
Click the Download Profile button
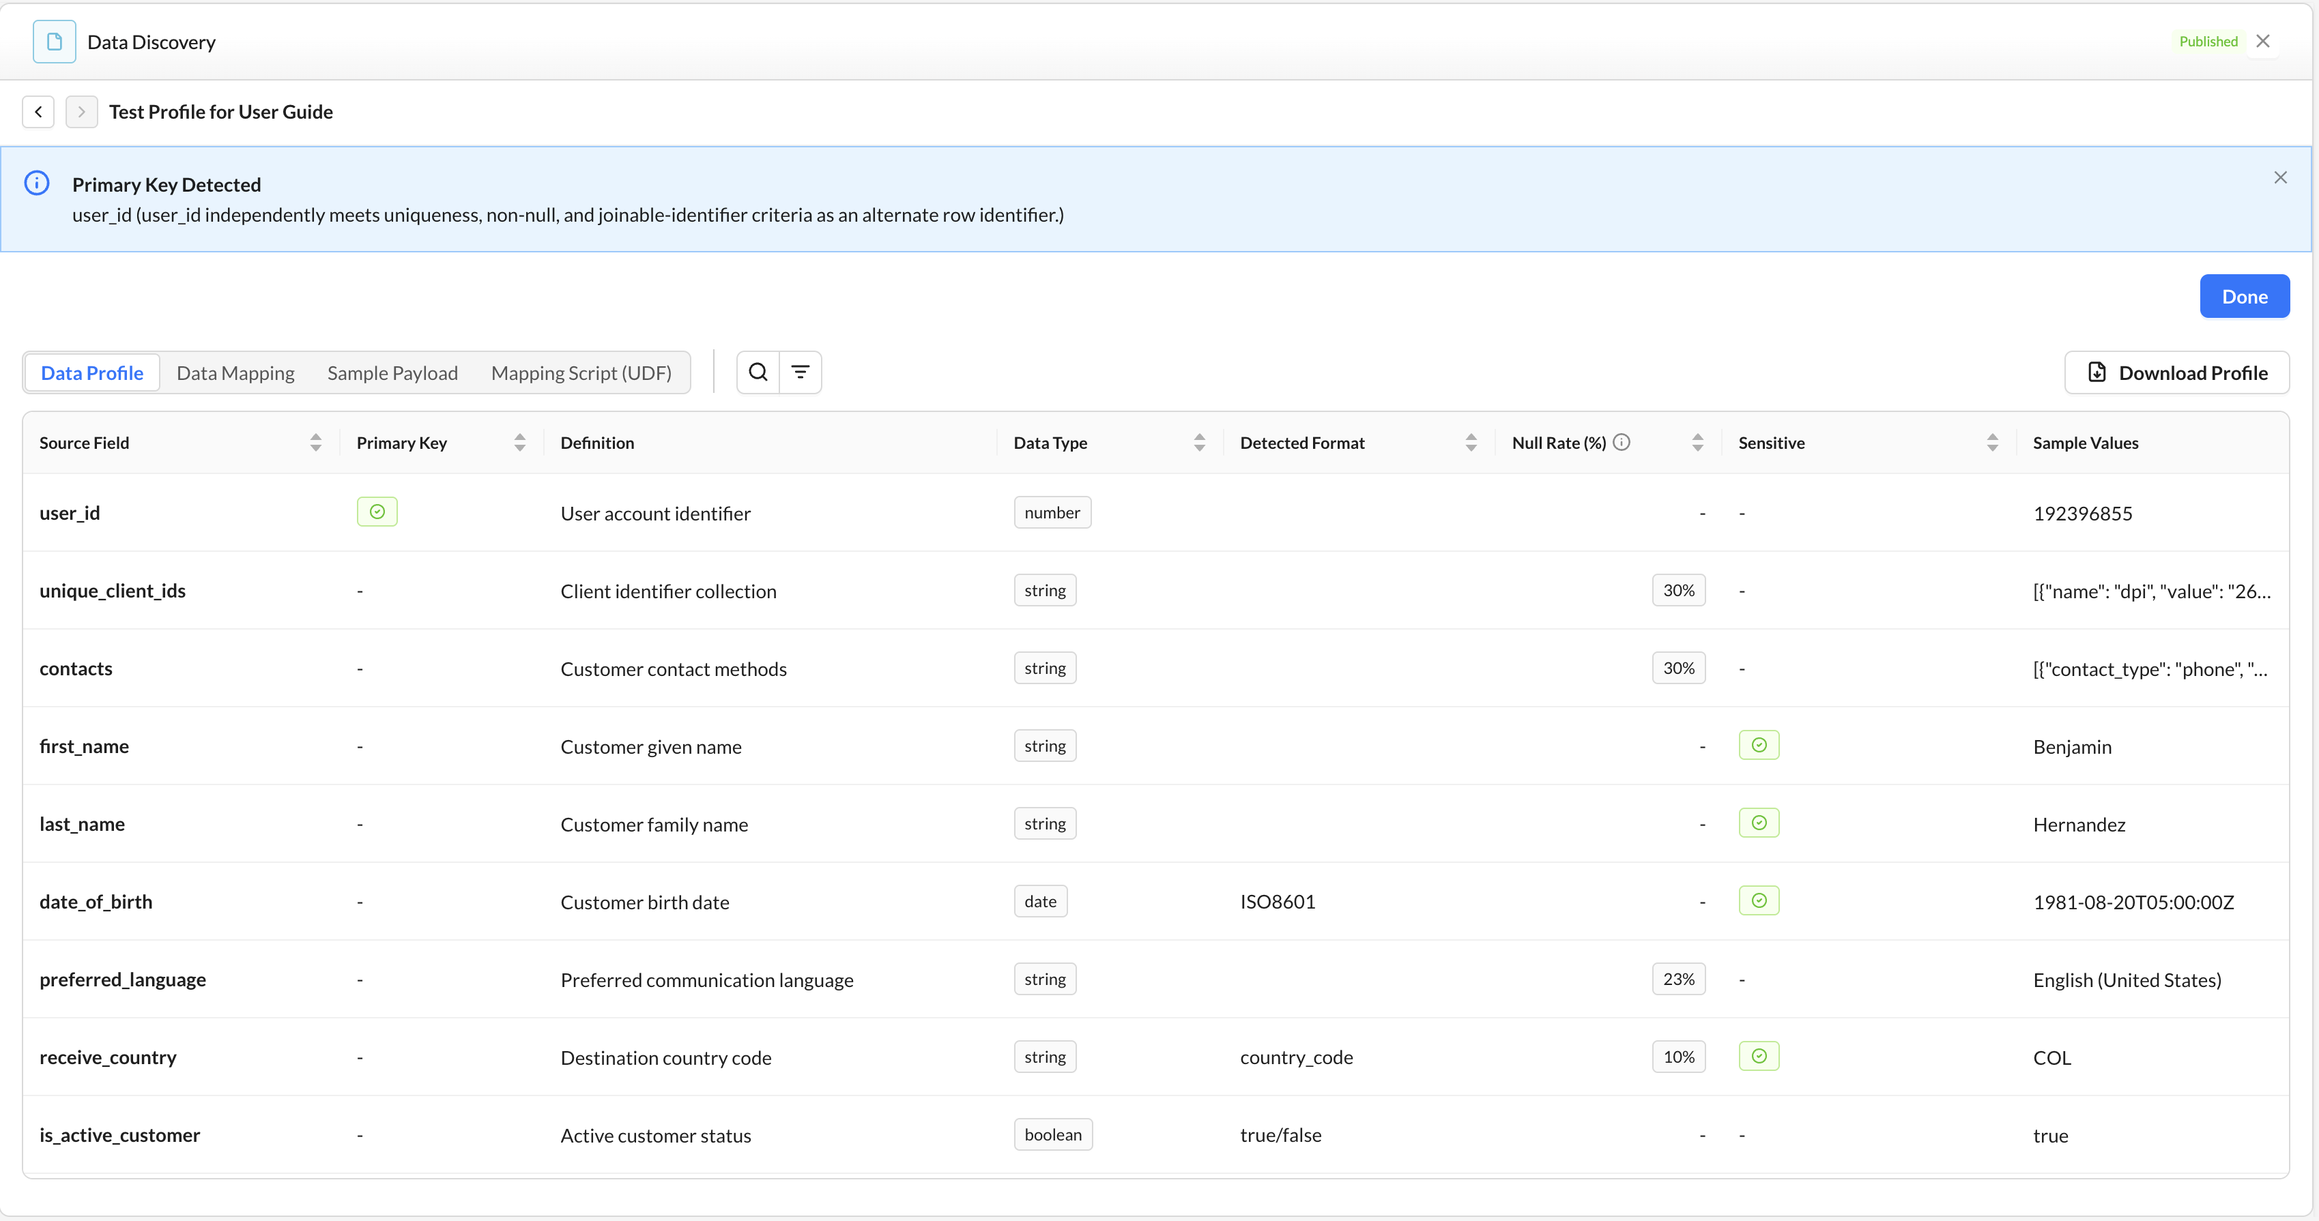click(x=2177, y=372)
